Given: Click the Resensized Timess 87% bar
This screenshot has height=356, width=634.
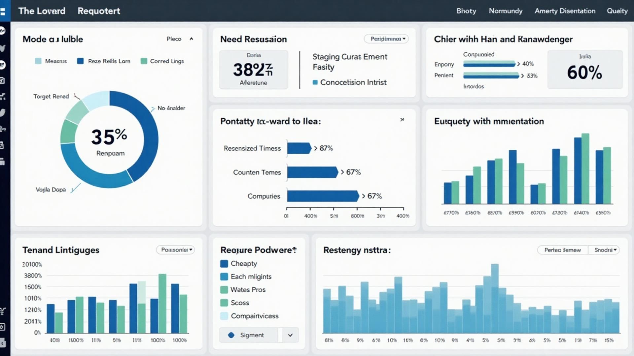Looking at the screenshot, I should click(x=299, y=148).
